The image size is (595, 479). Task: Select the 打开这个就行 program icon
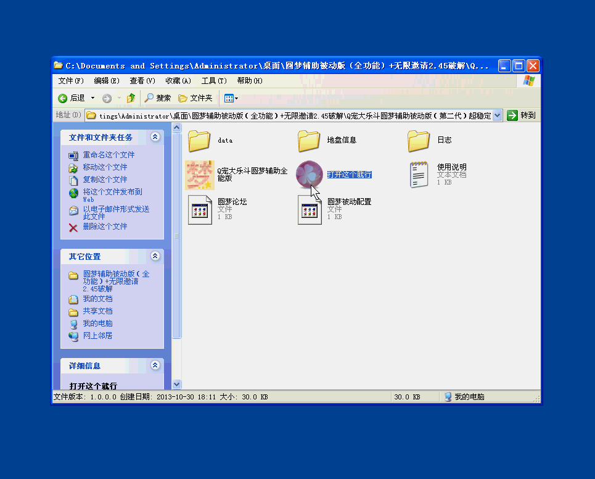(310, 175)
